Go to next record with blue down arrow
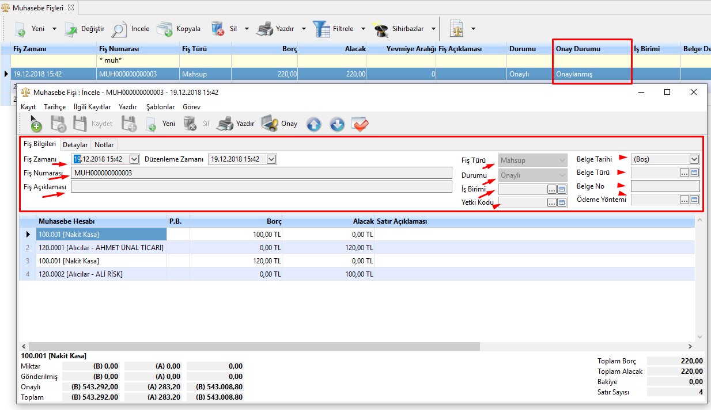This screenshot has width=711, height=410. 337,124
